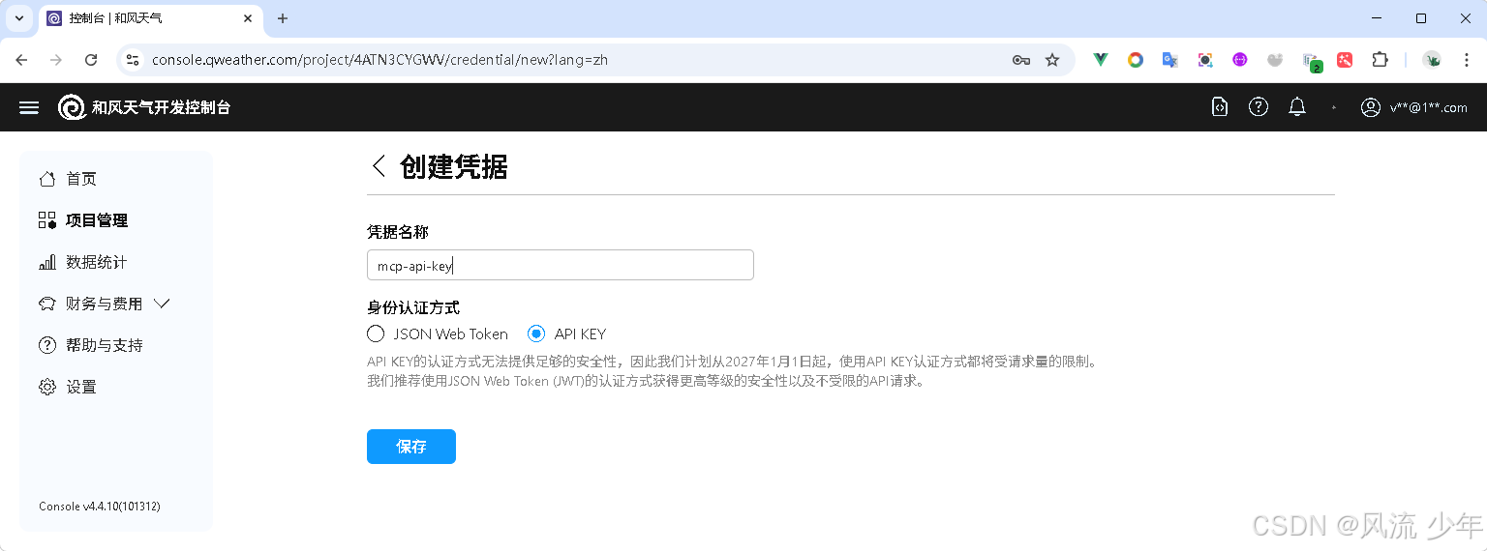Click the Vue devtools extension icon
Image resolution: width=1487 pixels, height=551 pixels.
click(x=1101, y=60)
